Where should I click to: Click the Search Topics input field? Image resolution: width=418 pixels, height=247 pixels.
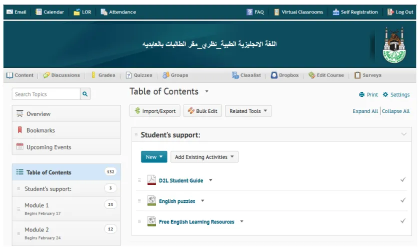click(46, 94)
